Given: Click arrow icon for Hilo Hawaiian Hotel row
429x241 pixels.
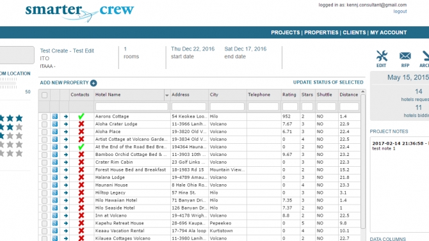Looking at the screenshot, I should 66,201.
